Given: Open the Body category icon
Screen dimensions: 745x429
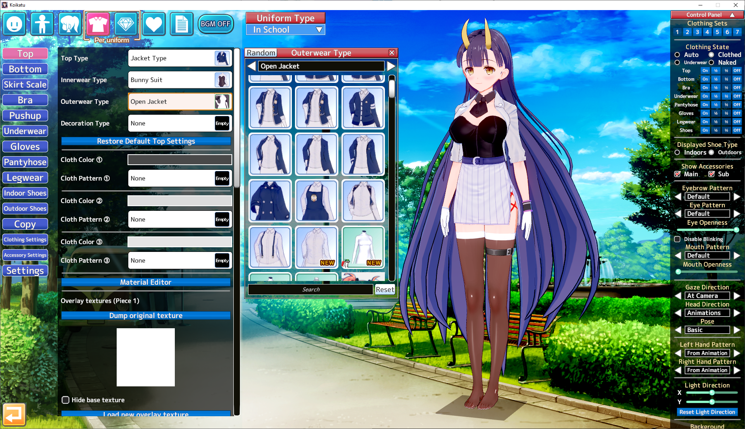Looking at the screenshot, I should tap(42, 24).
